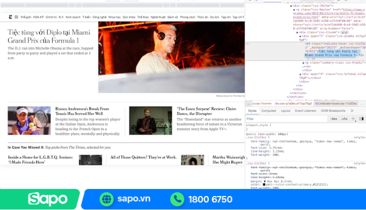Expand the p summary-class node

(x=304, y=63)
